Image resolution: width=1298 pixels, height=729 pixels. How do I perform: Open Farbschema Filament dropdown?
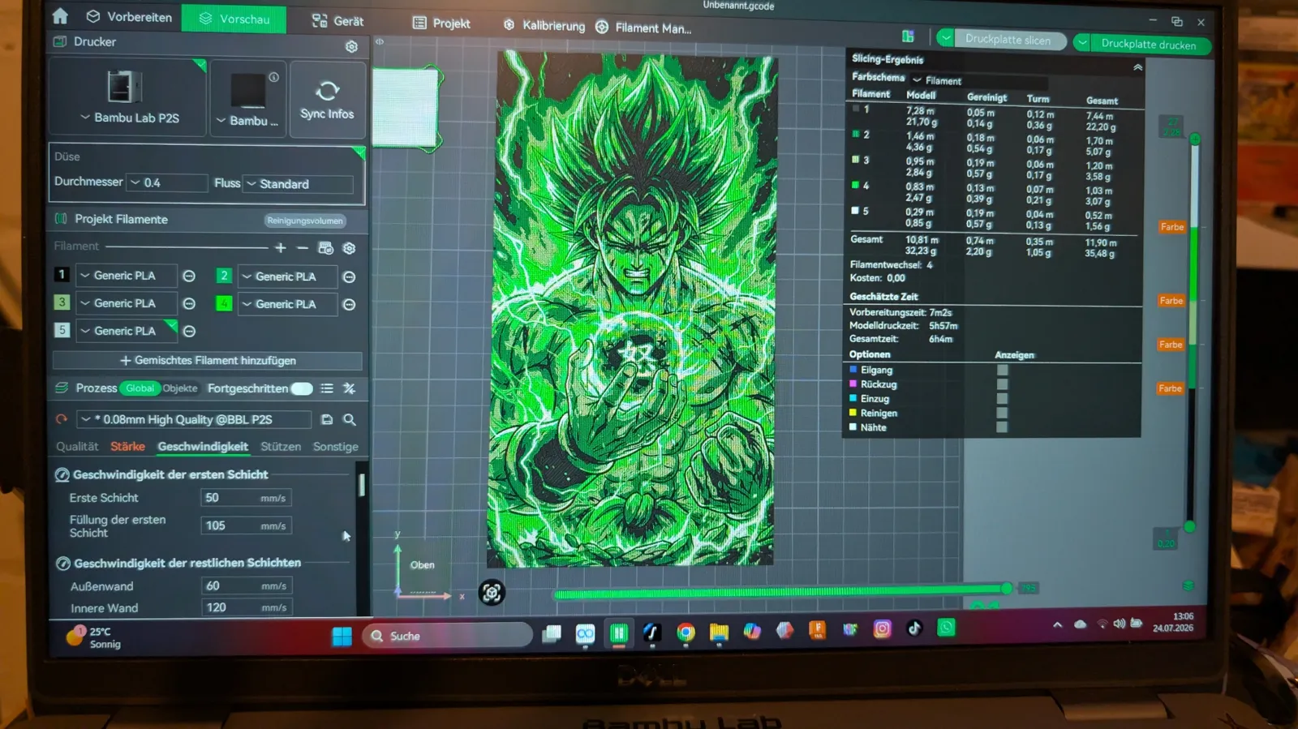tap(978, 81)
